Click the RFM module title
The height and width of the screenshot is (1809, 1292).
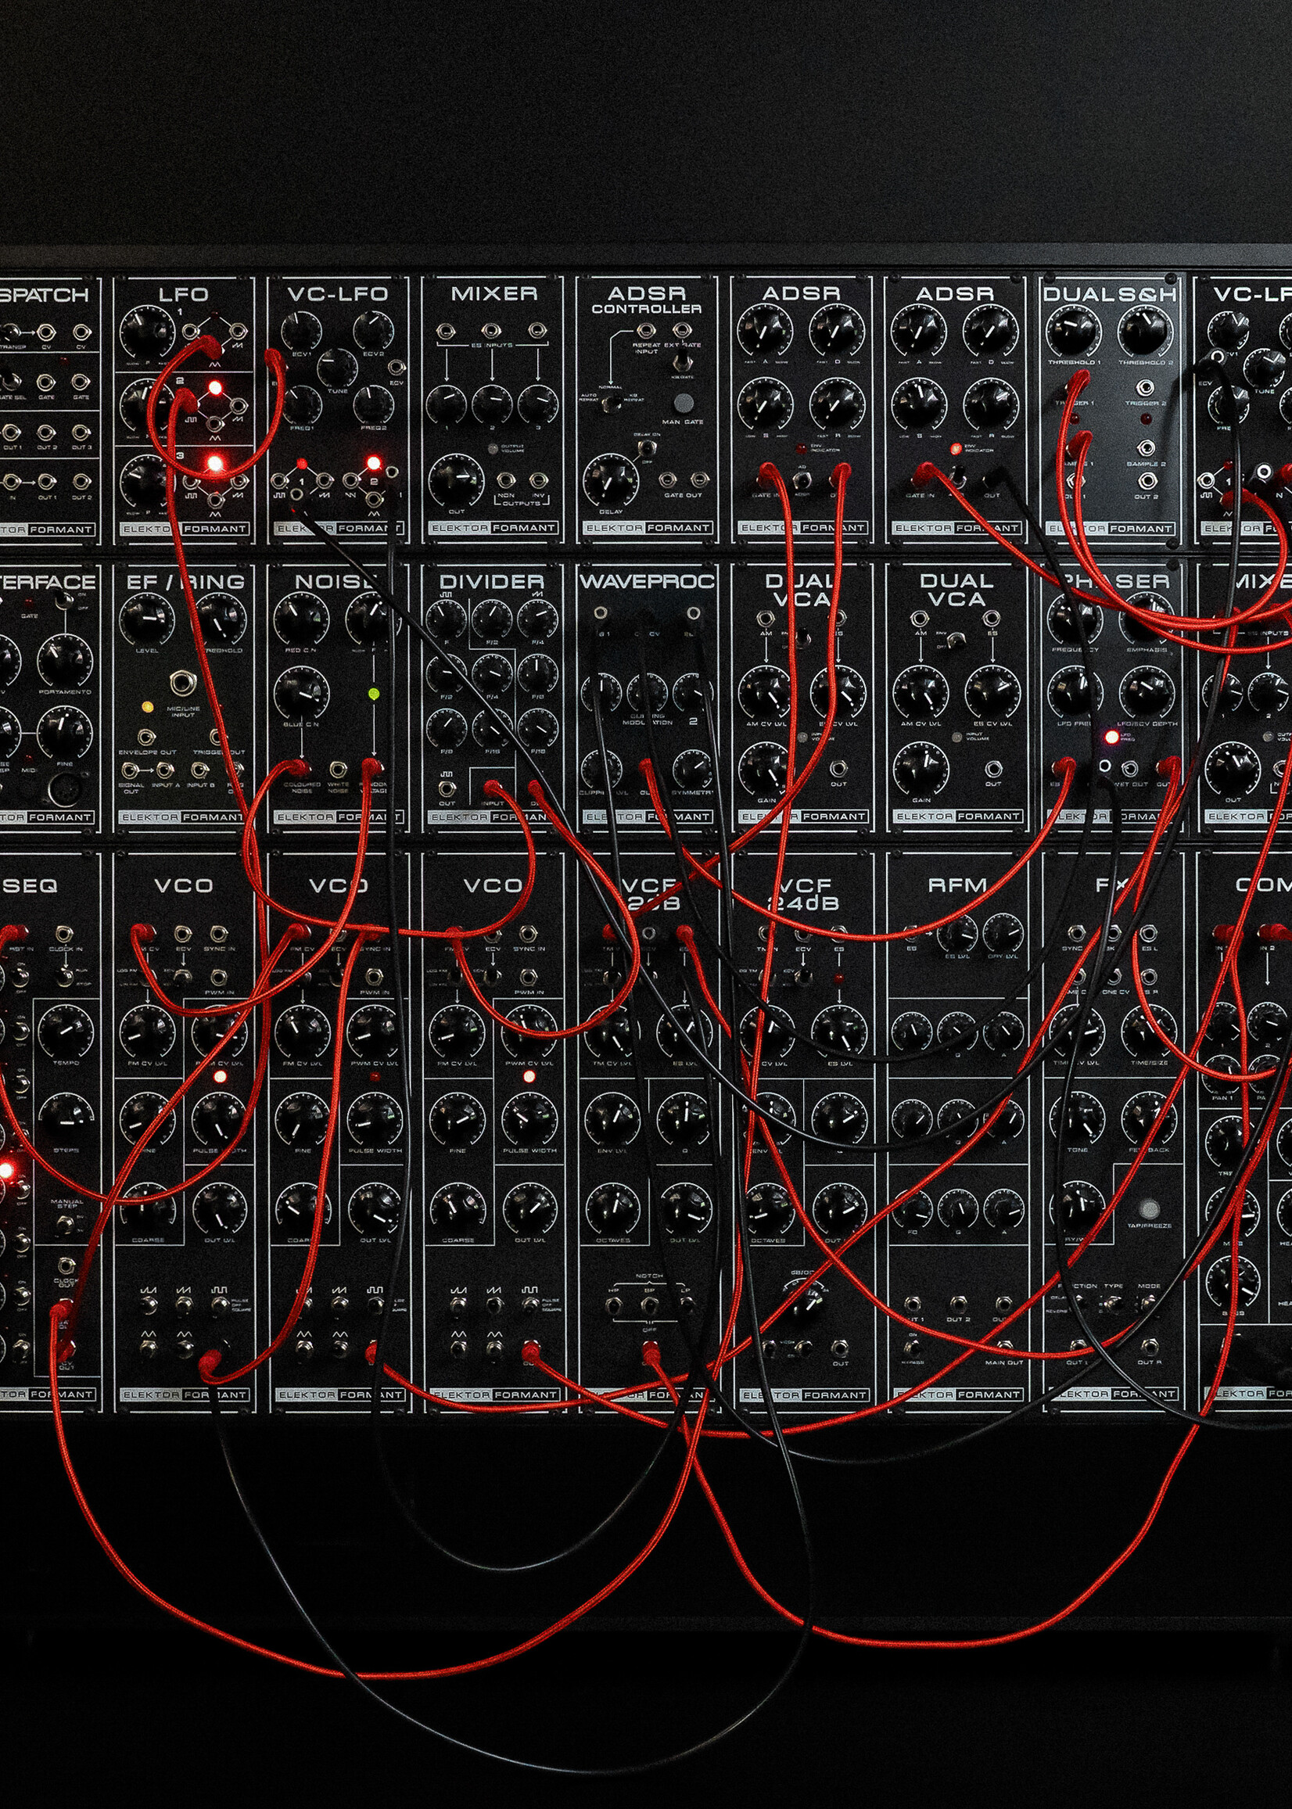click(x=957, y=885)
